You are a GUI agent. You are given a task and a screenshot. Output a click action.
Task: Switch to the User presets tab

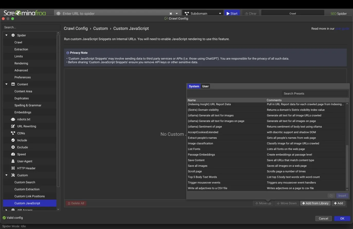205,86
